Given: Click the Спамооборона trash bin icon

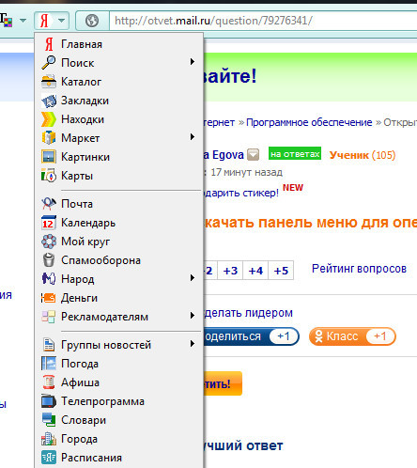Looking at the screenshot, I should [49, 260].
